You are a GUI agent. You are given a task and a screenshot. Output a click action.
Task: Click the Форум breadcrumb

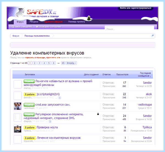coord(16,36)
